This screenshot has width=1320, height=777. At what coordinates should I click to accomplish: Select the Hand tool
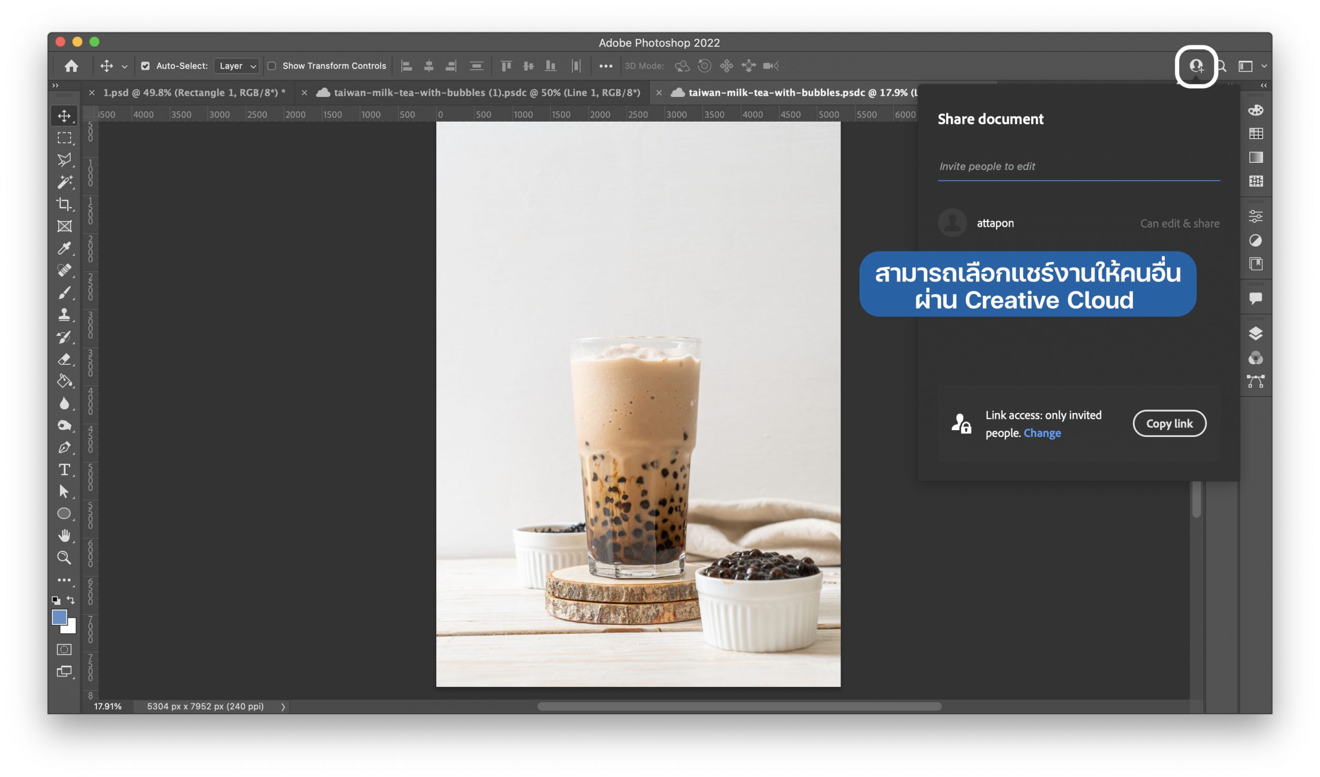click(64, 536)
